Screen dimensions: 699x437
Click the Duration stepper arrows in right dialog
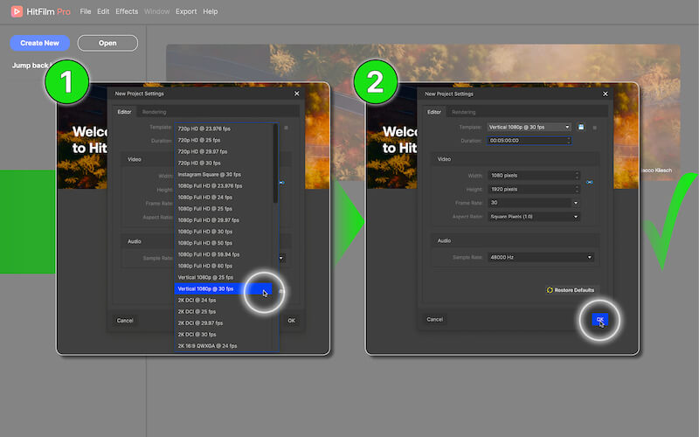(x=569, y=141)
